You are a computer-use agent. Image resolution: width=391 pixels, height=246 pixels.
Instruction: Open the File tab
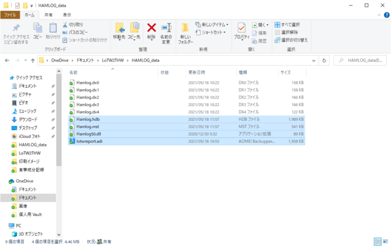[x=10, y=15]
